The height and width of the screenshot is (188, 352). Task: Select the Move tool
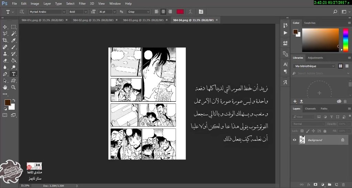[x=5, y=27]
